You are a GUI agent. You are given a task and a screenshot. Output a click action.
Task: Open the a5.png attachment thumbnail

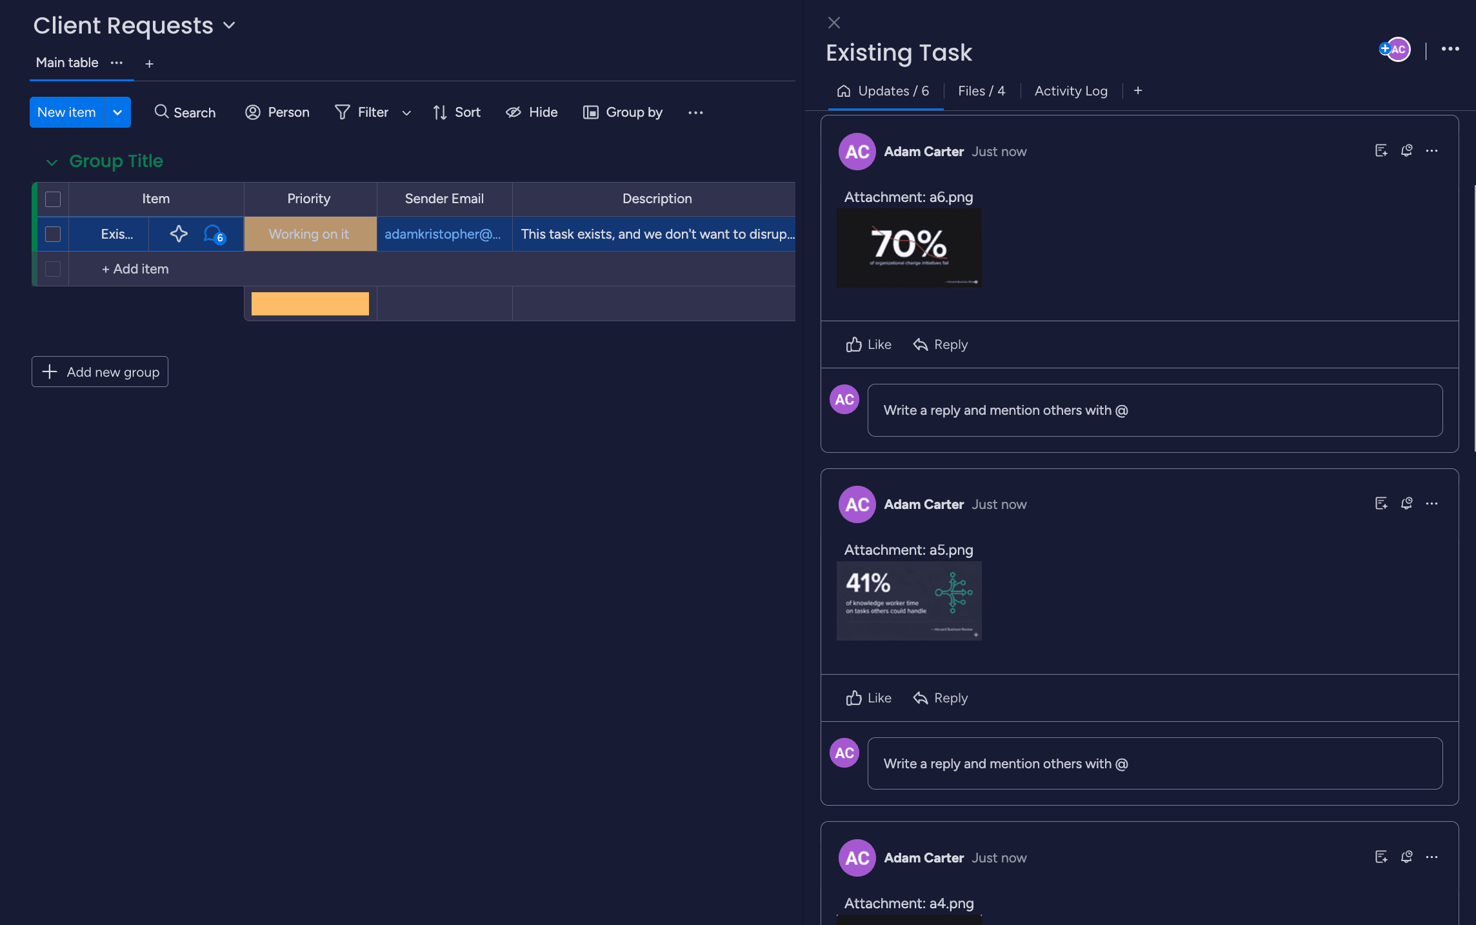pos(908,601)
